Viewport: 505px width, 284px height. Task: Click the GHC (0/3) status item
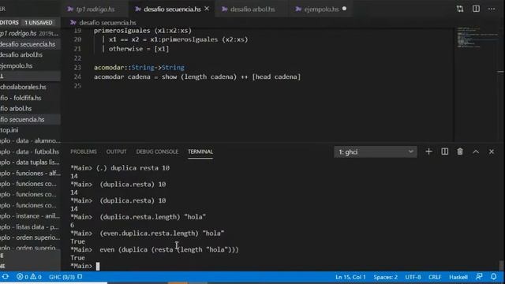click(65, 277)
